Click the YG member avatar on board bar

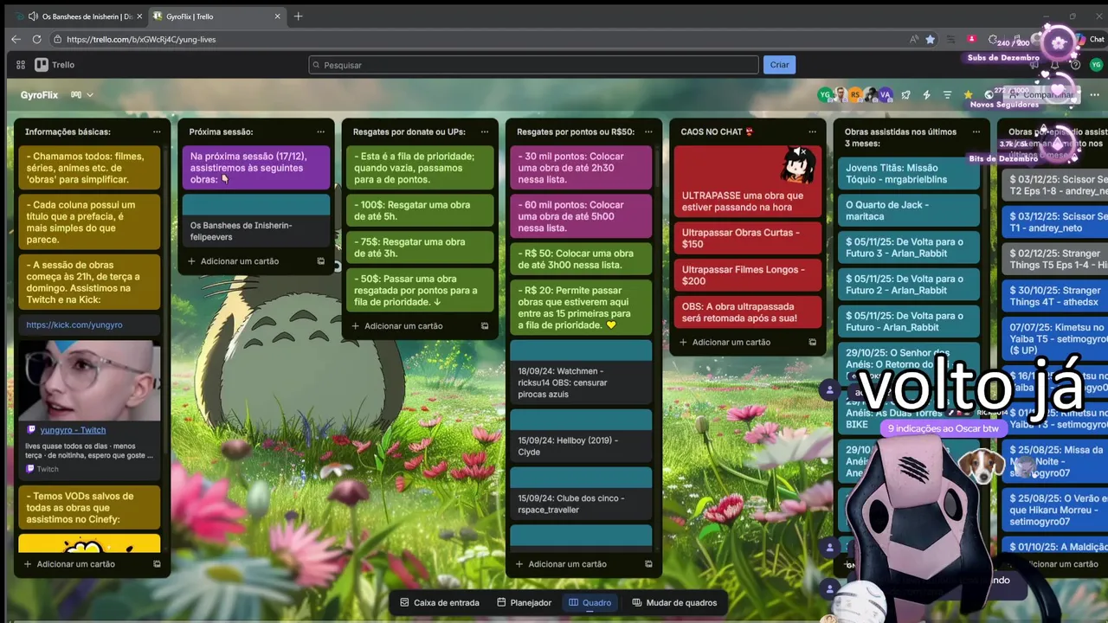point(825,95)
